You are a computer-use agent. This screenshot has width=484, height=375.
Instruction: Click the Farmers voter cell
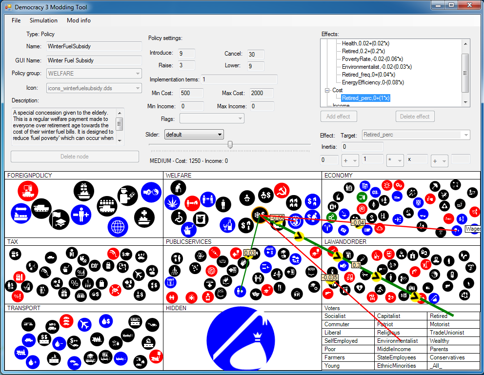click(348, 358)
